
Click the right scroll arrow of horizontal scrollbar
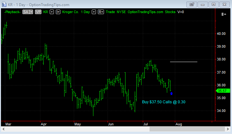(228, 129)
